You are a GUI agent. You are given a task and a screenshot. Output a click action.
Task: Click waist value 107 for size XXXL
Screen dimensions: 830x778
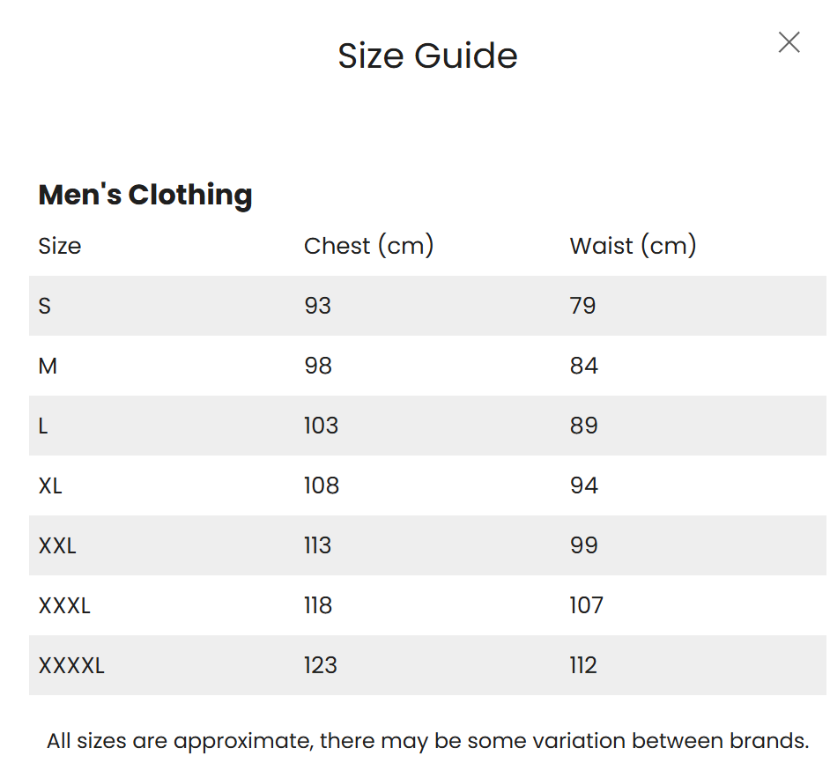[x=586, y=605]
